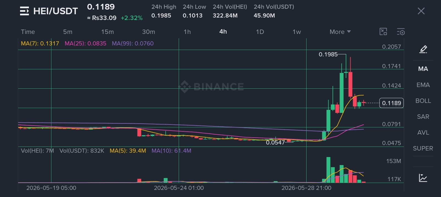This screenshot has width=441, height=197.
Task: Close the full-screen chart view
Action: 421,11
